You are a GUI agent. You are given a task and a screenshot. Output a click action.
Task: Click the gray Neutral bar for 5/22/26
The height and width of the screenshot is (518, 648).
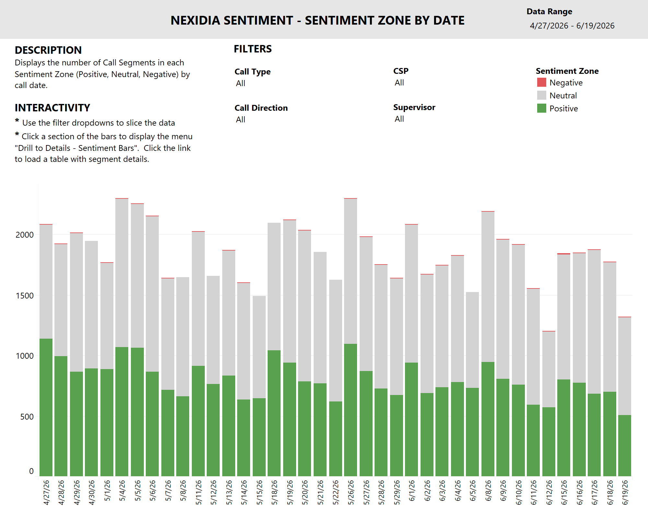[x=336, y=341]
